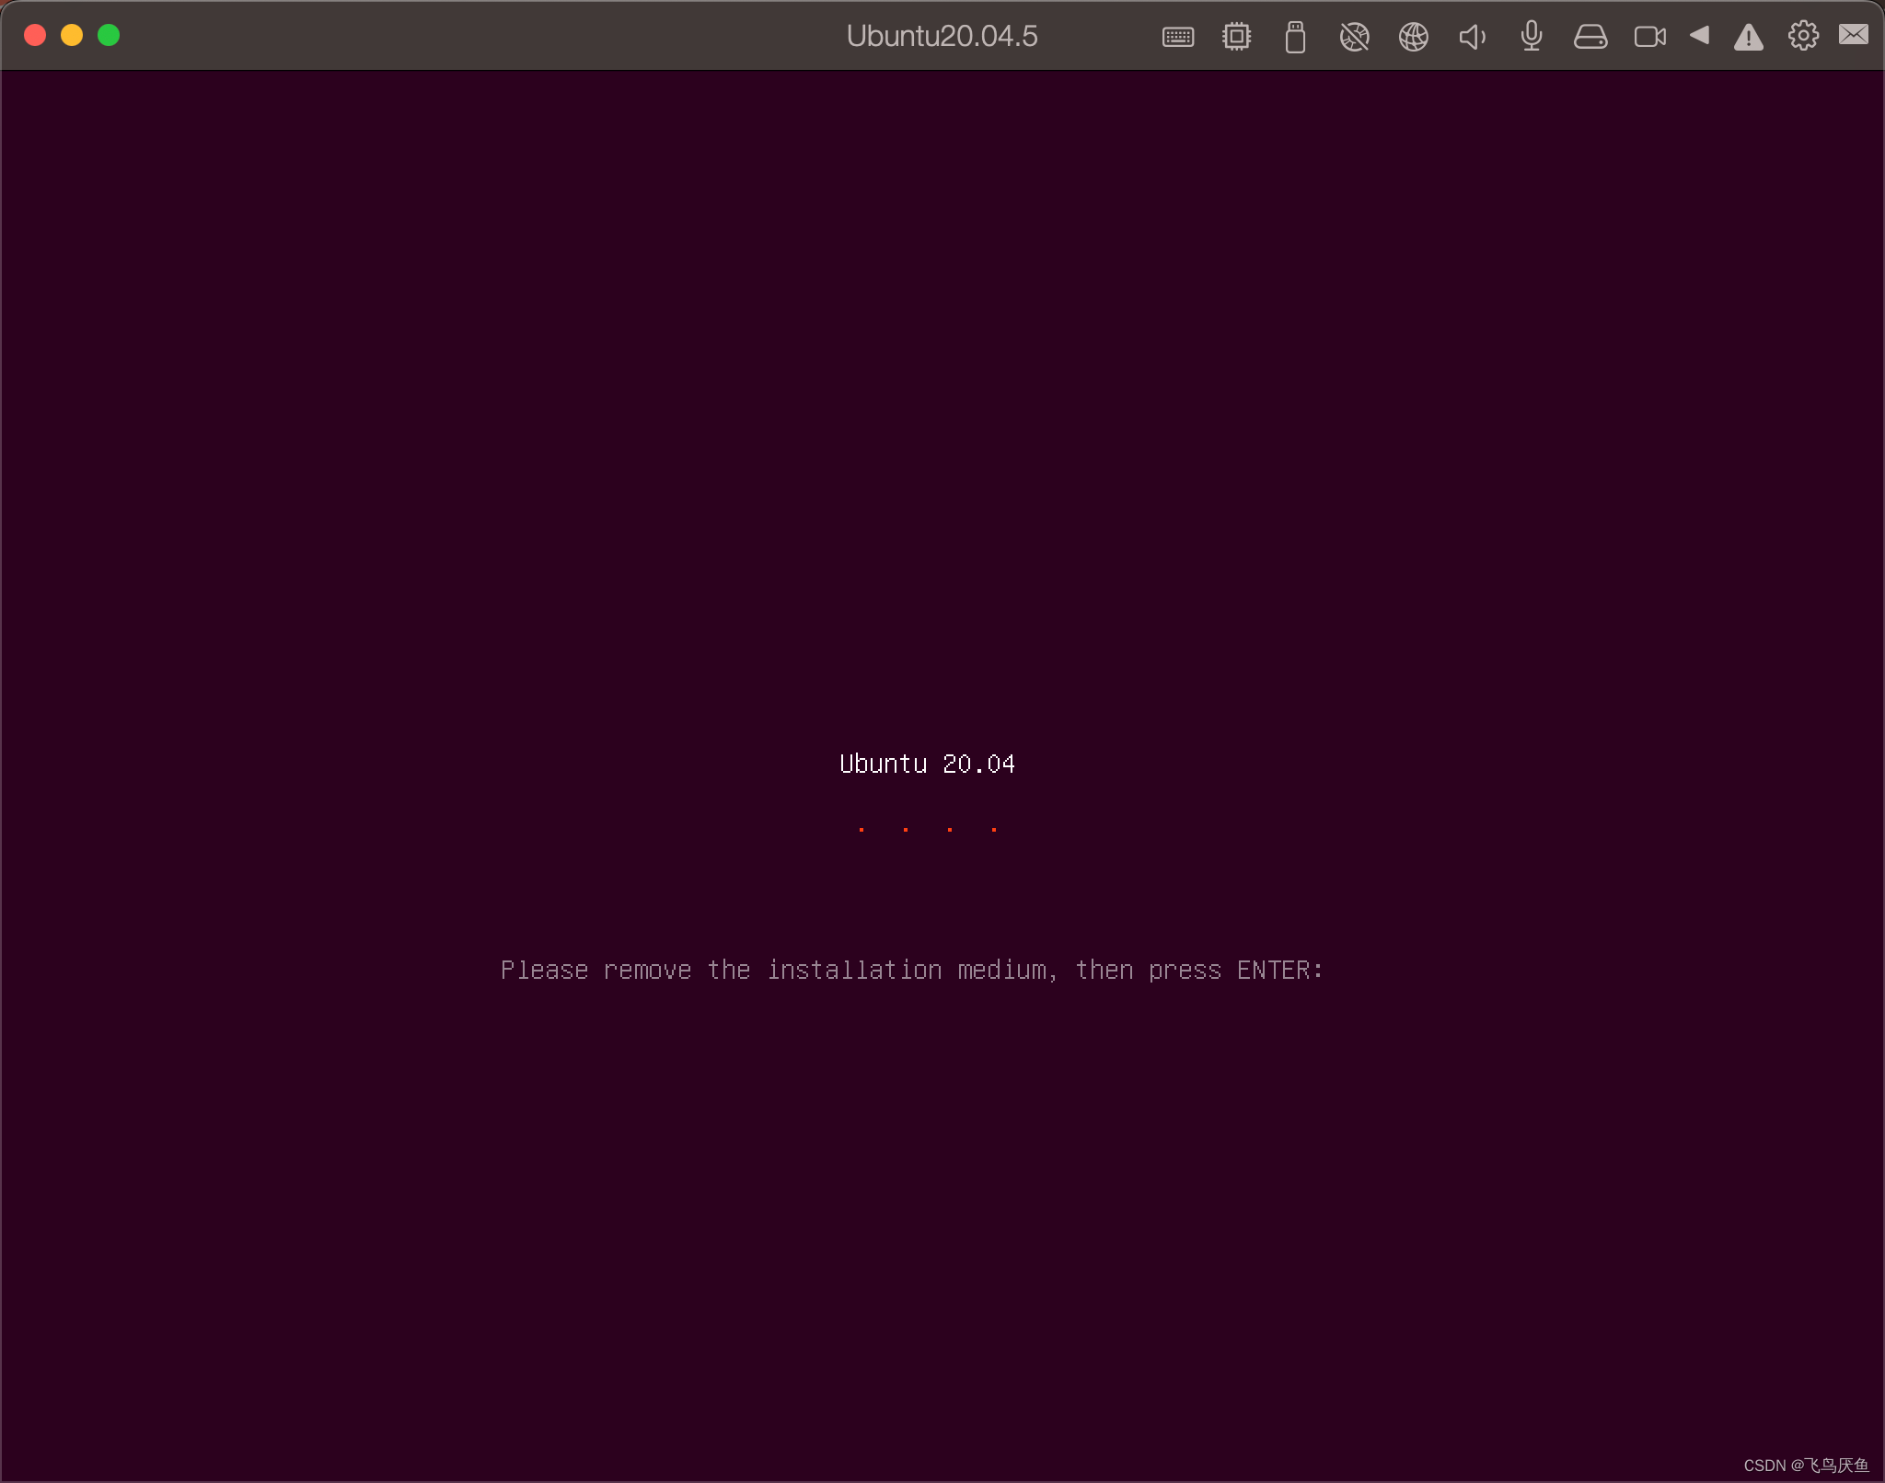Click the 'Please remove the installation medium' prompt
Viewport: 1885px width, 1483px height.
(912, 970)
